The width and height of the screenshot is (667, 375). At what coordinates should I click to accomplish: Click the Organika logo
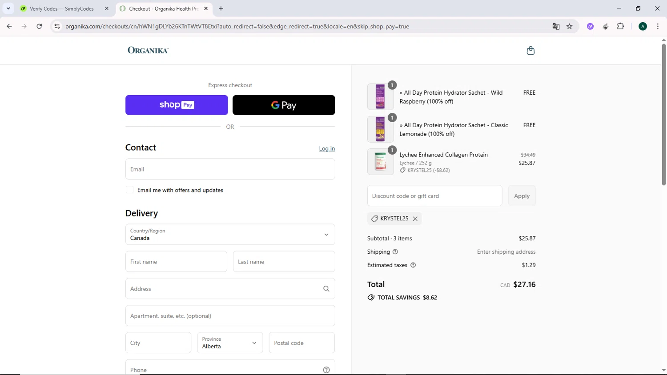tap(148, 50)
